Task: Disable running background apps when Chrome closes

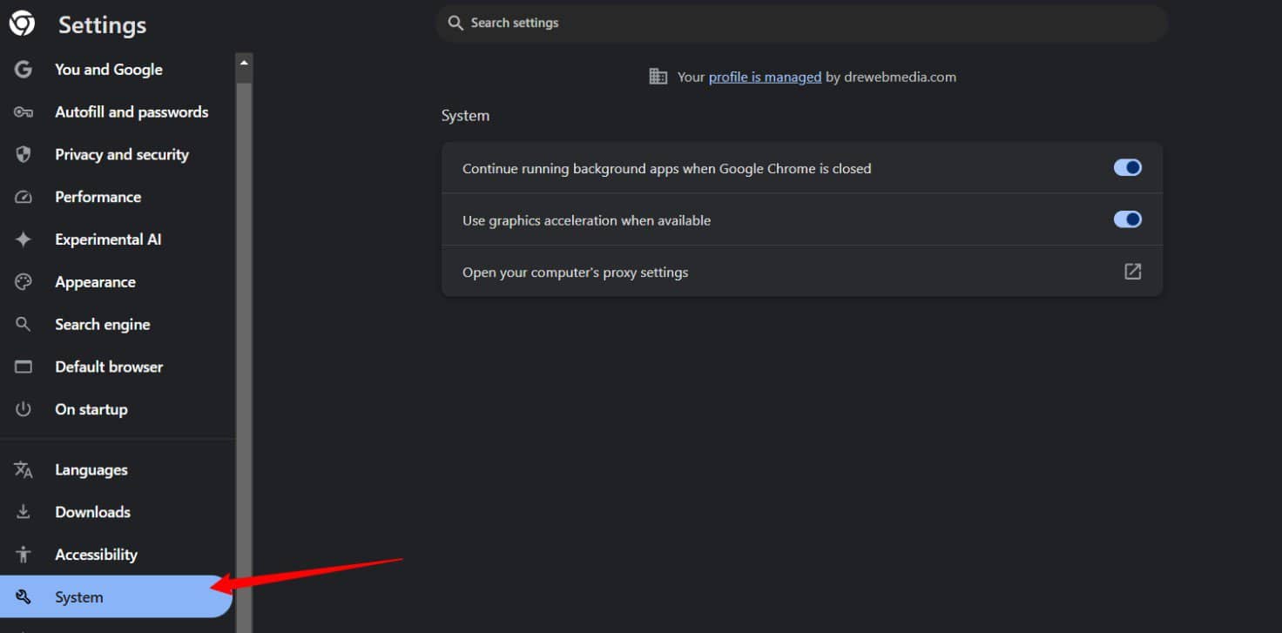Action: 1127,167
